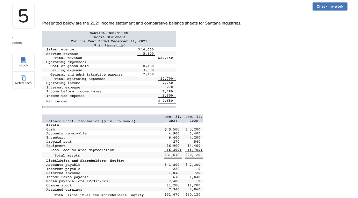
Task: Select 2021 Deferred revenue value 1,040
Action: tap(174, 173)
